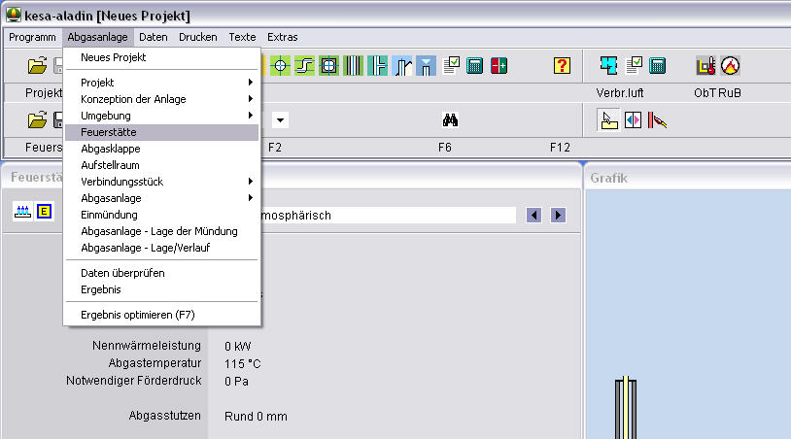This screenshot has height=439, width=791.
Task: Open the ObT thermometer icon
Action: (x=707, y=65)
